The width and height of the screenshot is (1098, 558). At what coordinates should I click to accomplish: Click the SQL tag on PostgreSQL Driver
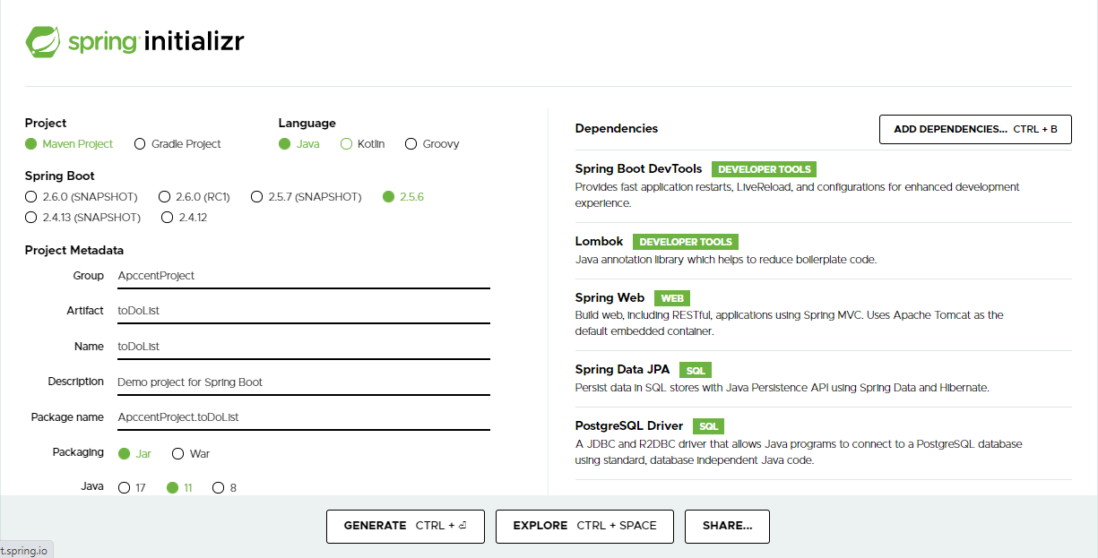click(x=708, y=426)
